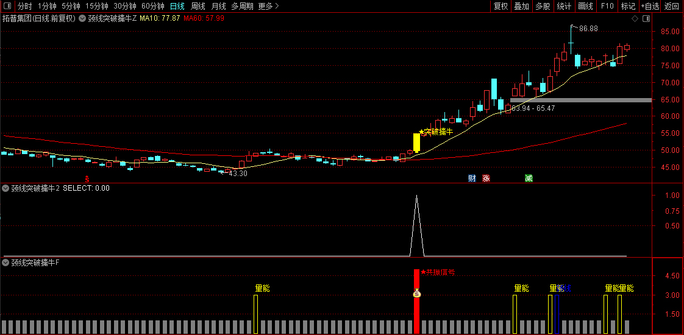Click the 复权 adjustment button

501,6
